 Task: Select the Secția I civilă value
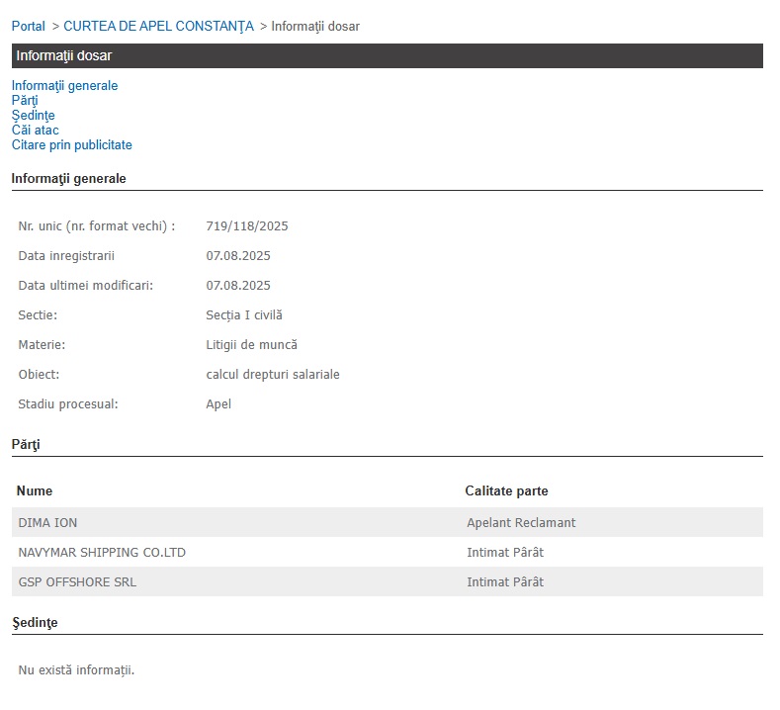click(x=244, y=314)
